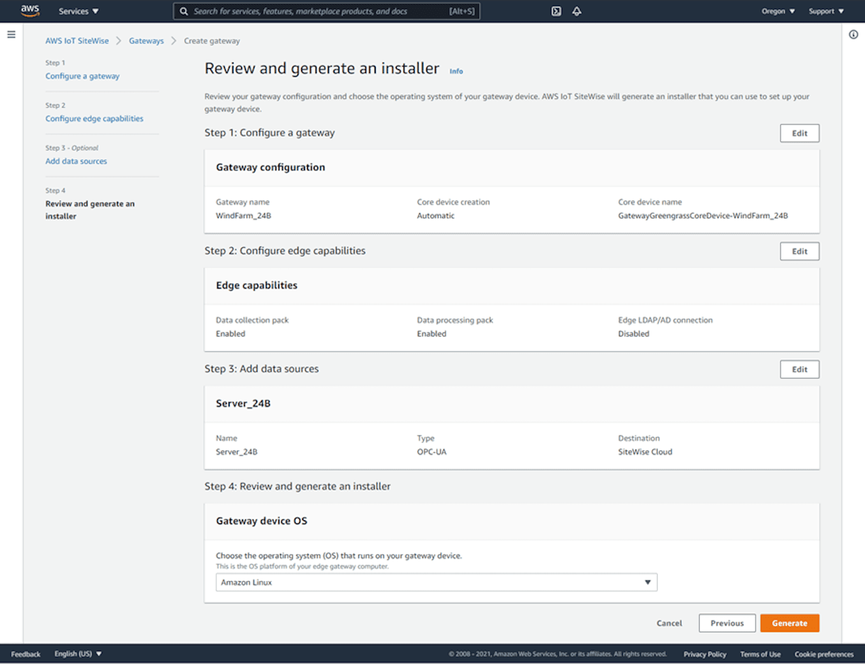Image resolution: width=865 pixels, height=664 pixels.
Task: Navigate to Gateways breadcrumb
Action: pyautogui.click(x=146, y=41)
